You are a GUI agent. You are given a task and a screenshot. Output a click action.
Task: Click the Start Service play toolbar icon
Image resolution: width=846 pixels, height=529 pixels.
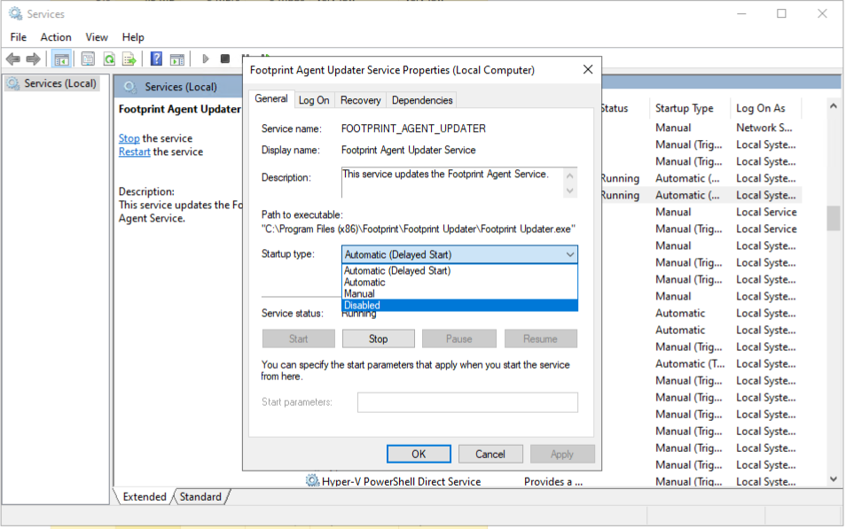click(x=205, y=58)
